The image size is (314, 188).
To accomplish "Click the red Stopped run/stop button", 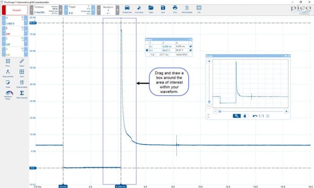I will (15, 10).
